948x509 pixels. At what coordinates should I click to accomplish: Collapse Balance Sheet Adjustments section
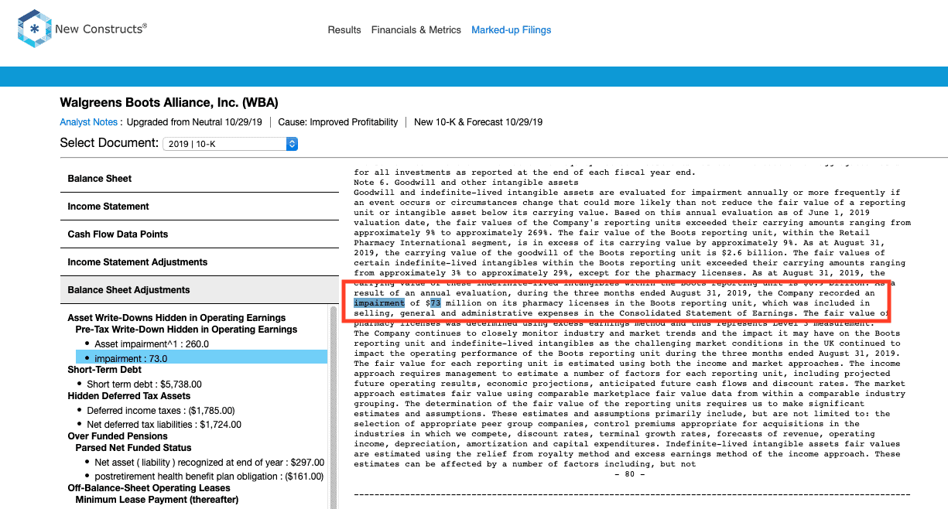tap(200, 290)
